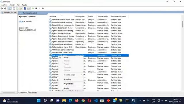This screenshot has width=184, height=104.
Task: Open the Archivo menu
Action: 4,5
